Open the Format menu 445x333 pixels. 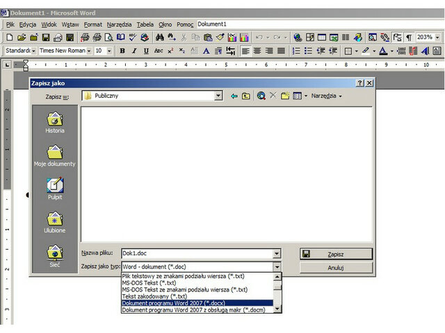tap(92, 25)
